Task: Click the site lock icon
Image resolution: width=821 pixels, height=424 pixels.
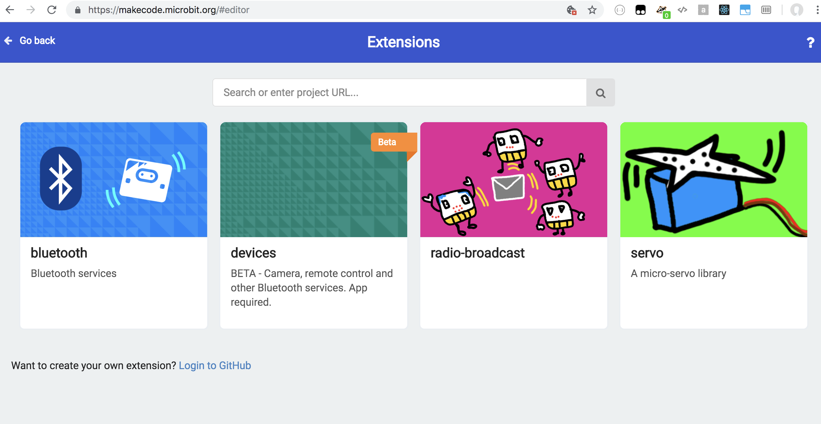Action: coord(78,10)
